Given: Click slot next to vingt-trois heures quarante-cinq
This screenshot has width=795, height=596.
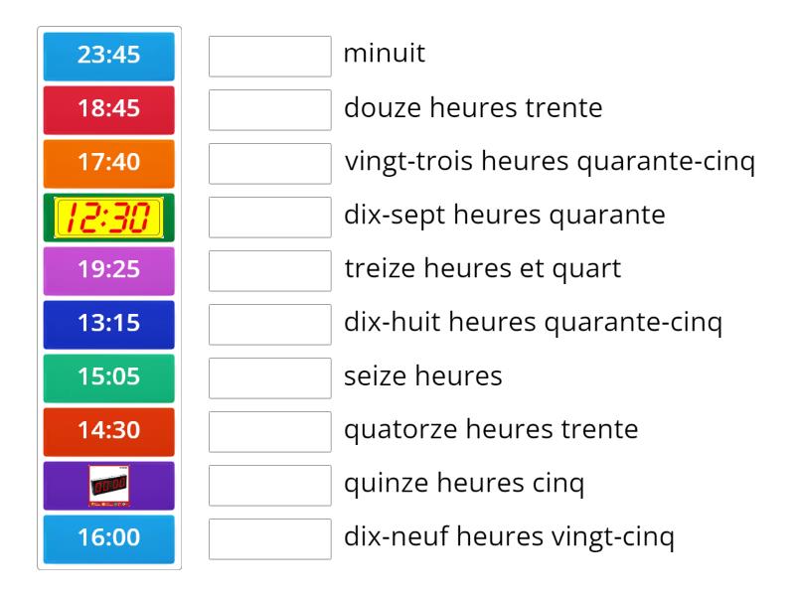Looking at the screenshot, I should pyautogui.click(x=269, y=163).
